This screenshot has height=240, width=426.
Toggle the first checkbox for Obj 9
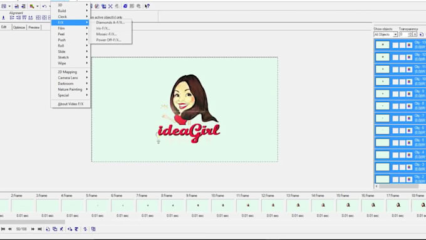pyautogui.click(x=395, y=94)
